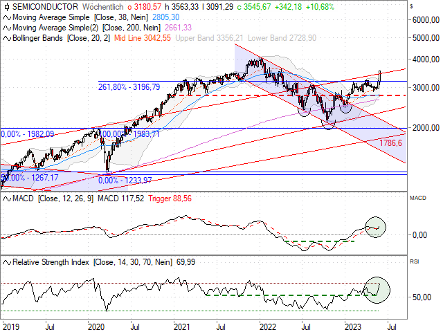Click the 2000,00 price axis label
Viewport: 443px width, 332px height.
click(426, 128)
